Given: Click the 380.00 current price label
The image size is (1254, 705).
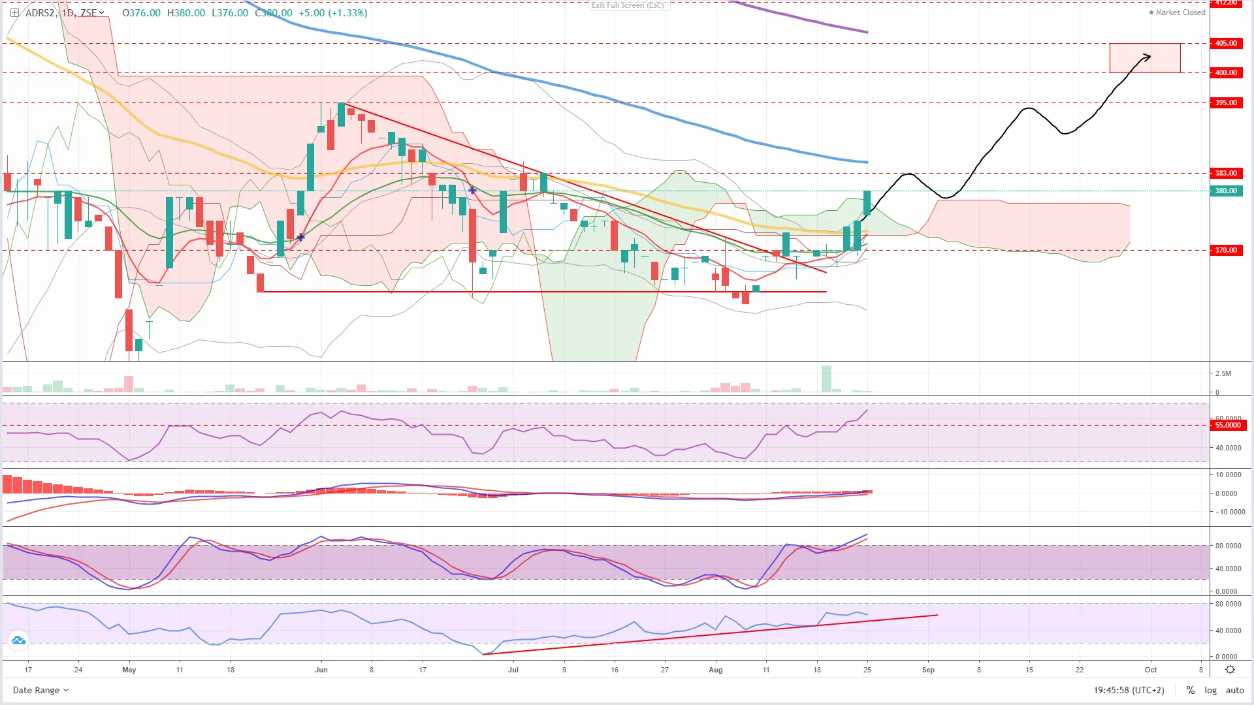Looking at the screenshot, I should (1226, 191).
